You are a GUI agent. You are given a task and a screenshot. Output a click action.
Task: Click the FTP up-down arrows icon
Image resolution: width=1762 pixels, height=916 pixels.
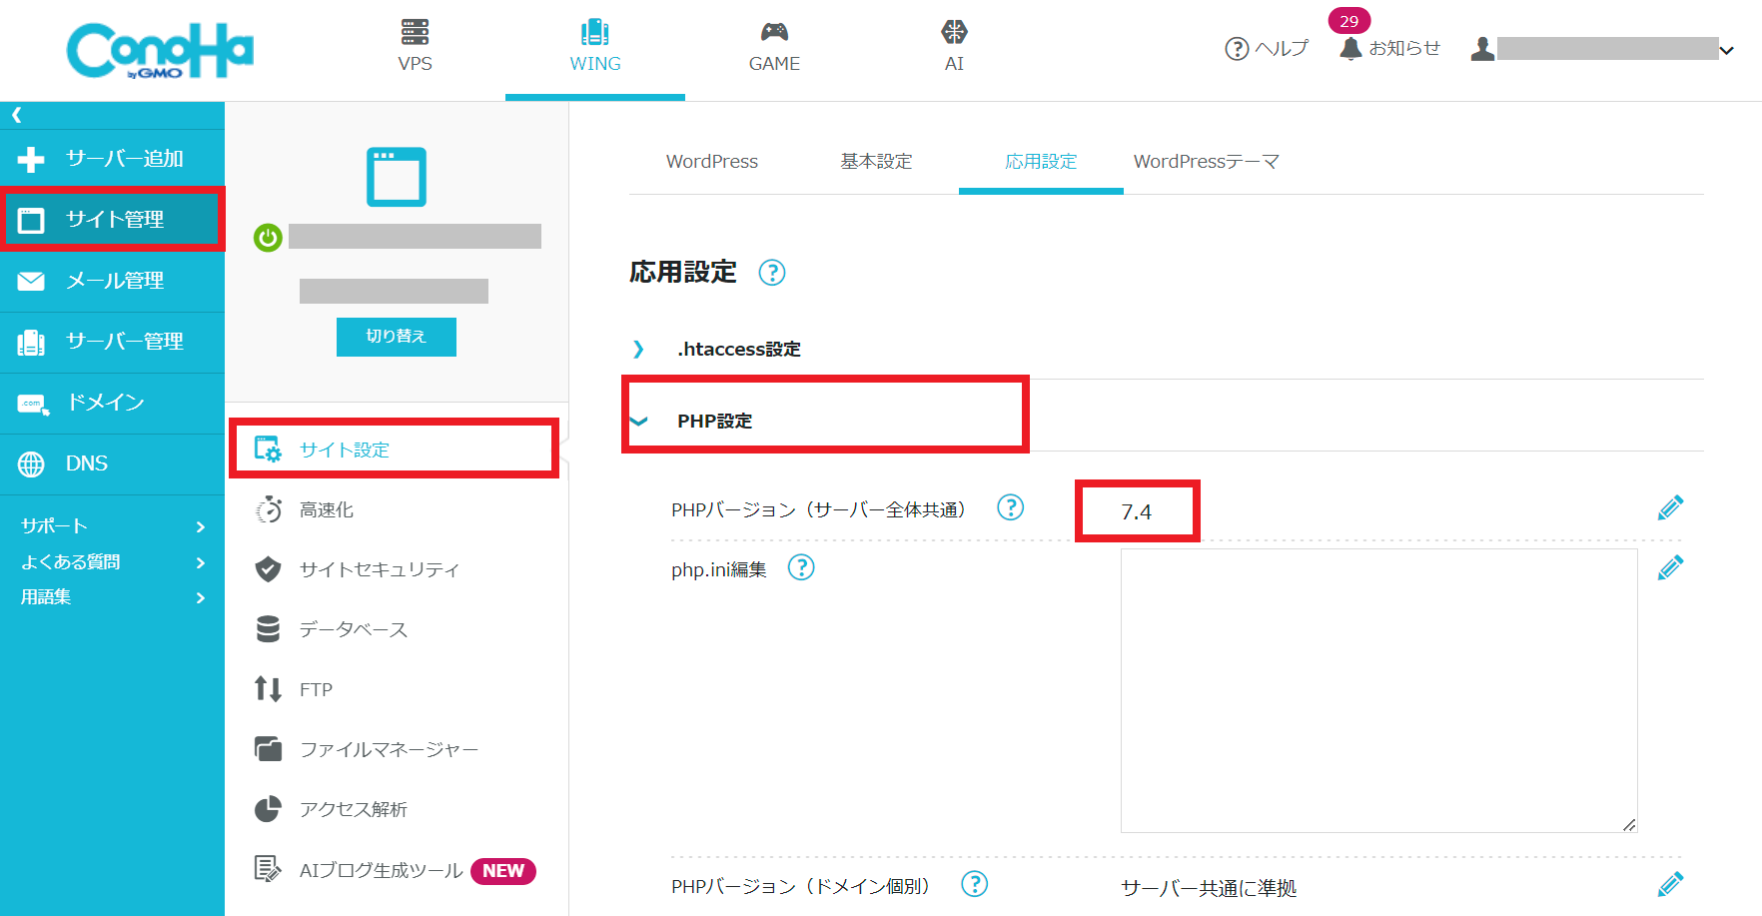pos(268,689)
